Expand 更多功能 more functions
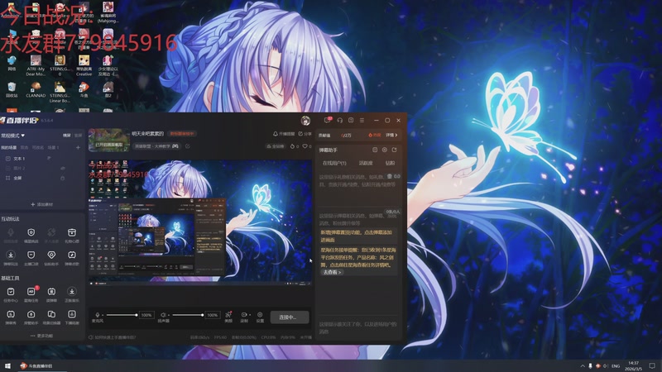This screenshot has height=372, width=662. [x=42, y=336]
